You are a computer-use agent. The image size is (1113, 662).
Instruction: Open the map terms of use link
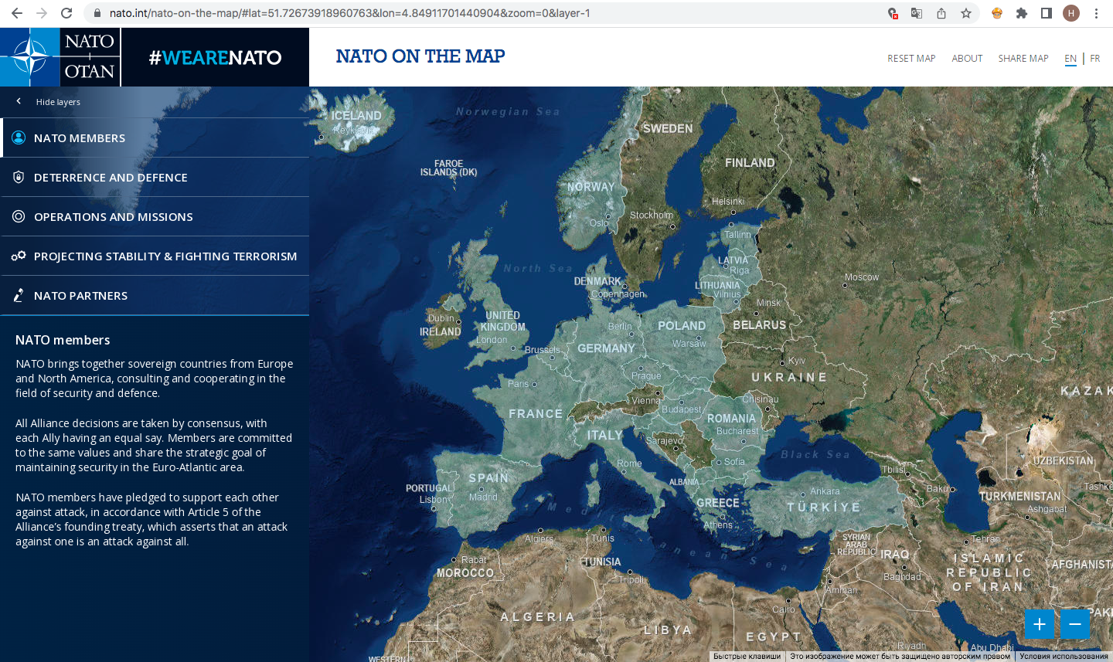[x=1064, y=657]
